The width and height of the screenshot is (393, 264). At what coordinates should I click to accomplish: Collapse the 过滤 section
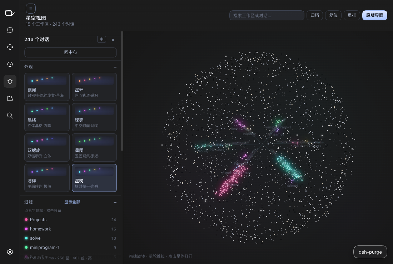pos(115,202)
